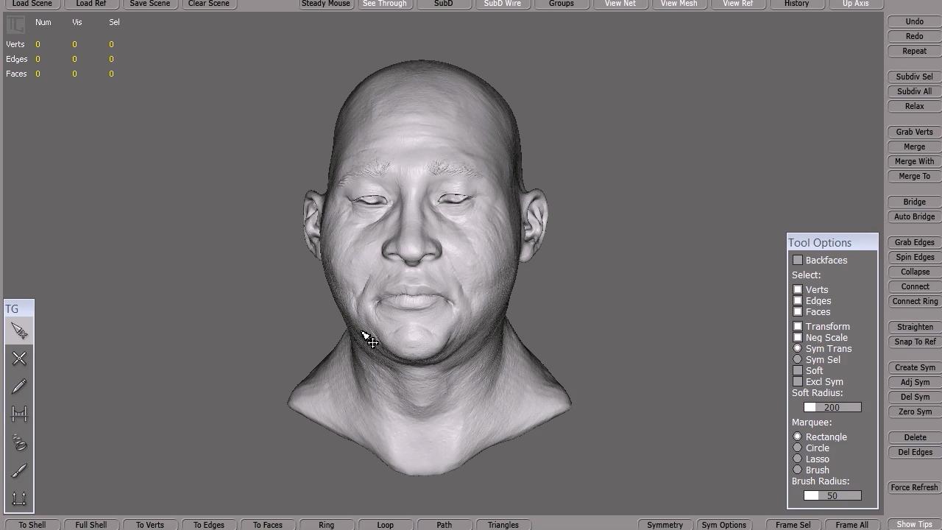
Task: Choose the Sym Sel radio option
Action: click(798, 360)
